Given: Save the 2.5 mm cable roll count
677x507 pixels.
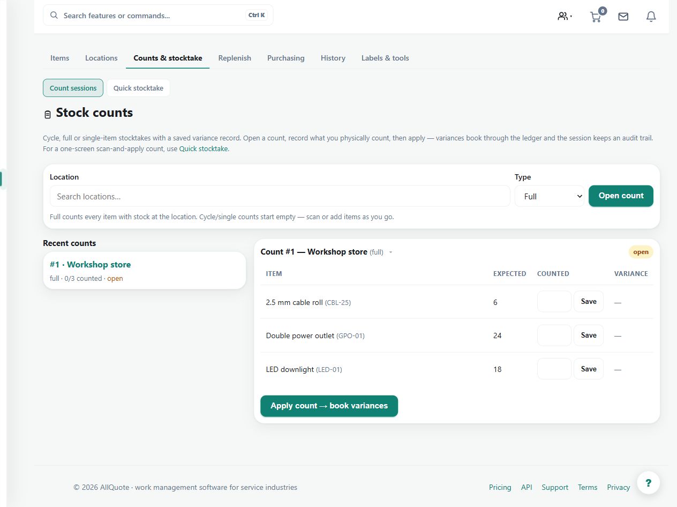Looking at the screenshot, I should pyautogui.click(x=589, y=301).
